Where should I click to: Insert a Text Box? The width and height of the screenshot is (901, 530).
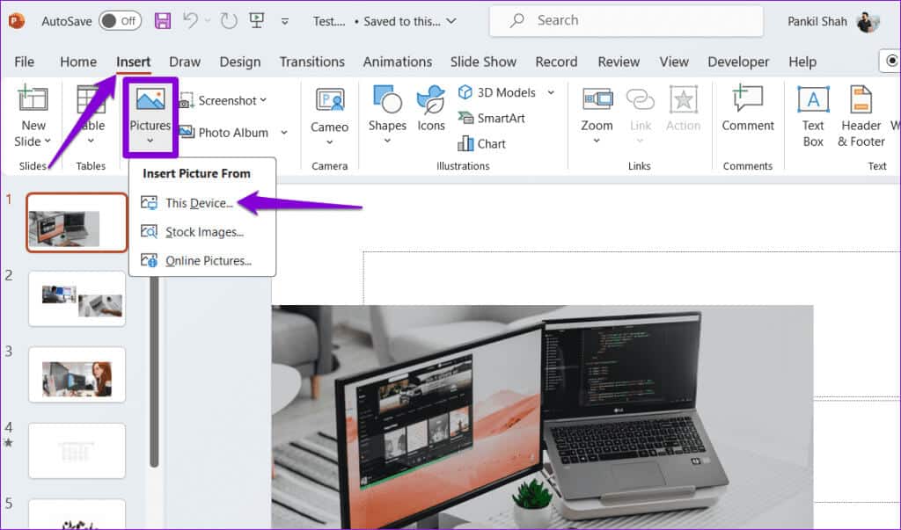813,116
